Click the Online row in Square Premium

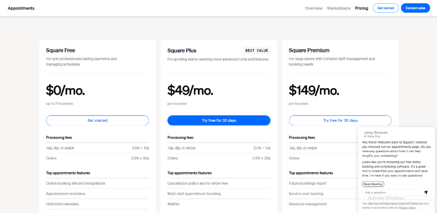323,158
